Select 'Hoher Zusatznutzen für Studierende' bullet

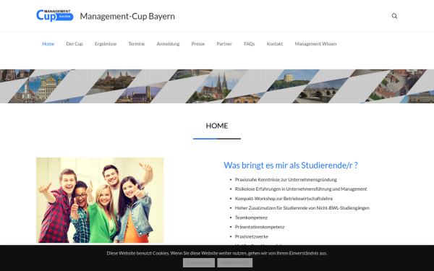[x=302, y=208]
